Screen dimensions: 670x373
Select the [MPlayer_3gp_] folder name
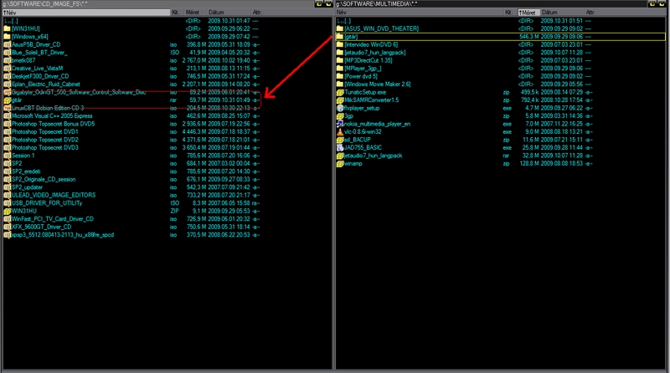point(363,69)
